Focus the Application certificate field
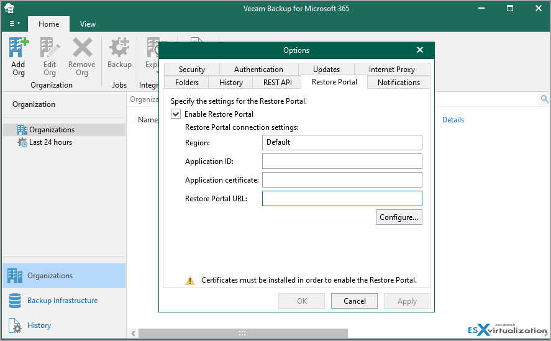The width and height of the screenshot is (551, 341). point(342,180)
